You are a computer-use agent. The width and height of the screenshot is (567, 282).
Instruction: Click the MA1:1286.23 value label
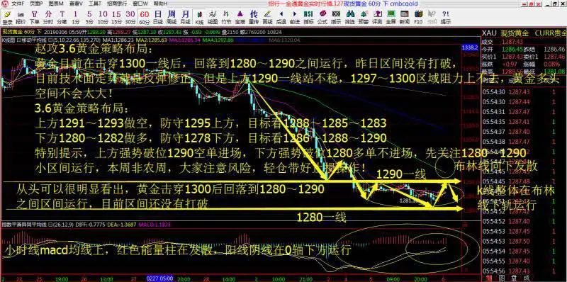pyautogui.click(x=118, y=40)
